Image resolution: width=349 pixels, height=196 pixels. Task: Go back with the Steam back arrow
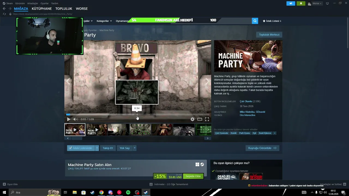(4, 9)
